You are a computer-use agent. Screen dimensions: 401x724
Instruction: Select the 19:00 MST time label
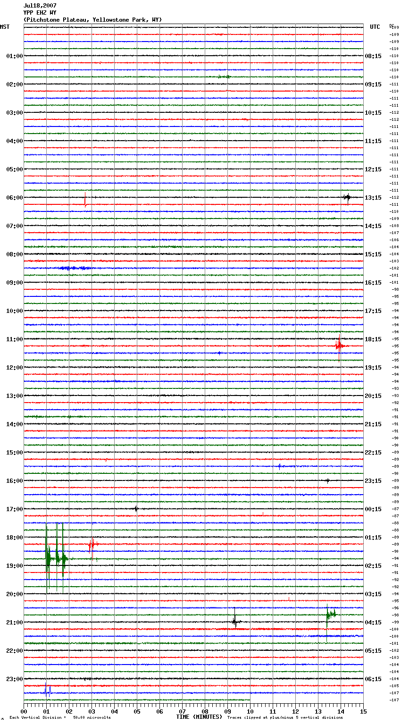[x=15, y=566]
